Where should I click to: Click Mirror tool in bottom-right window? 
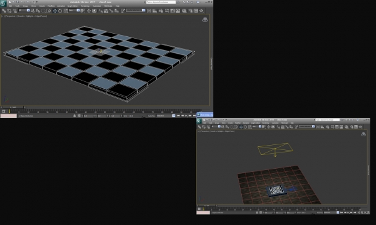pos(318,127)
